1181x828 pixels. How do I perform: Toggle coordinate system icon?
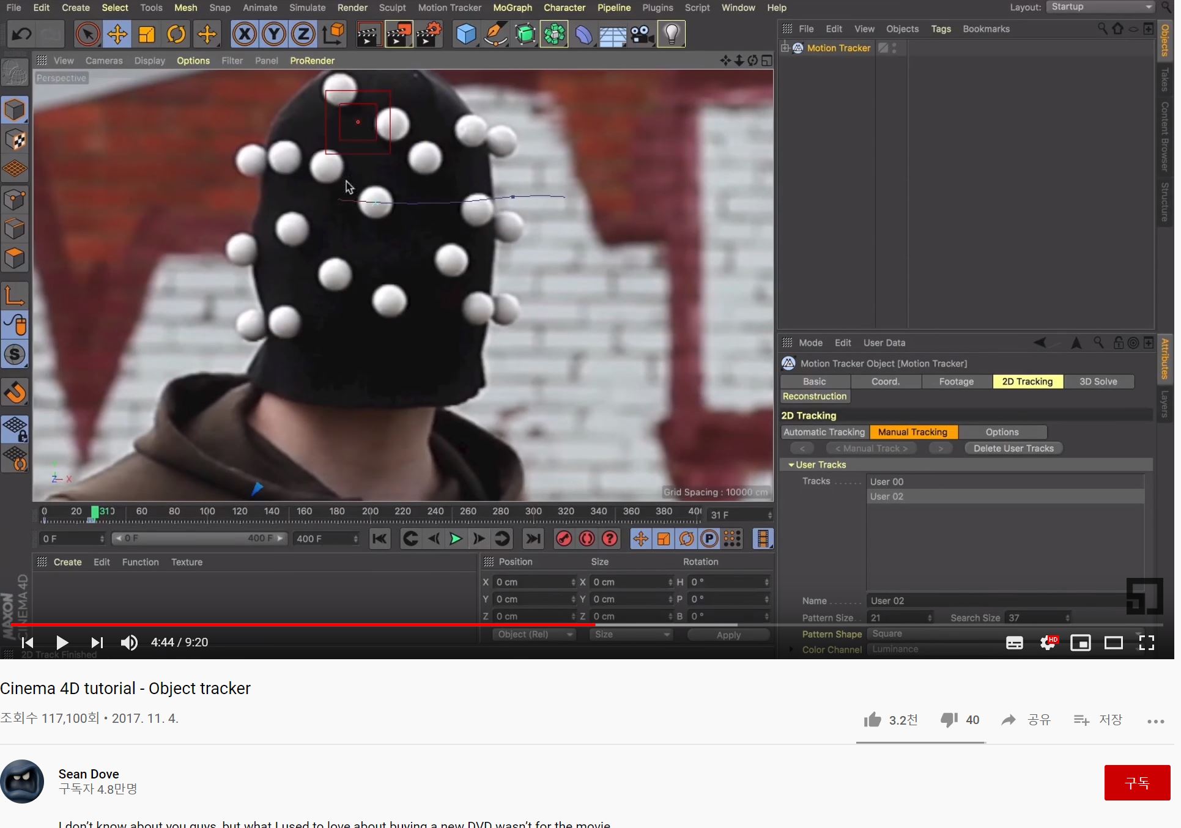(333, 34)
